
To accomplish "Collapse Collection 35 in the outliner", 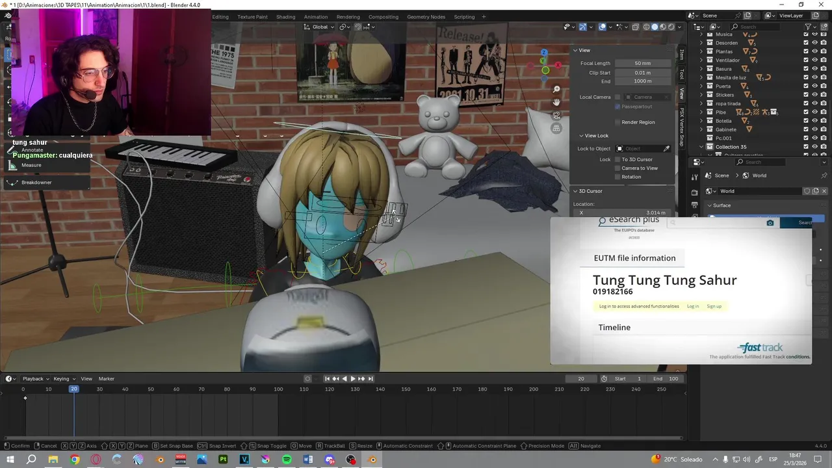I will (x=701, y=147).
